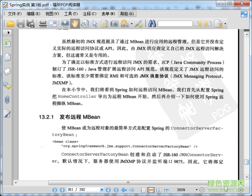Take a snapshot with the camera icon
252x196 pixels.
point(114,24)
